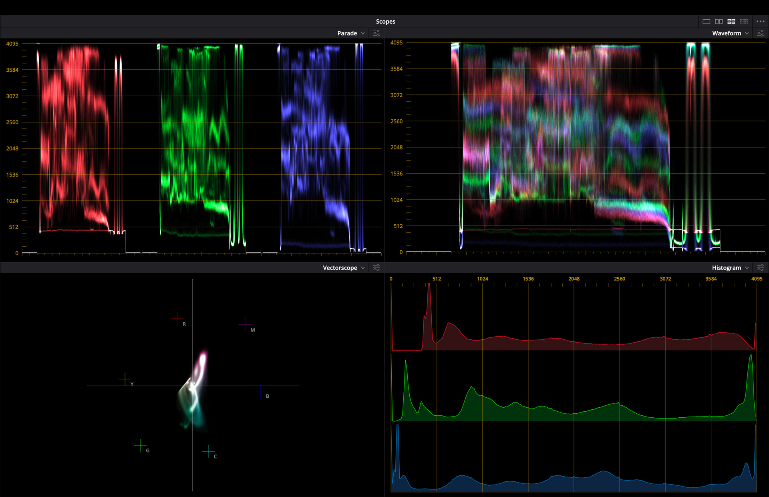Image resolution: width=769 pixels, height=497 pixels.
Task: Open Waveform scope settings sliders icon
Action: pyautogui.click(x=760, y=33)
